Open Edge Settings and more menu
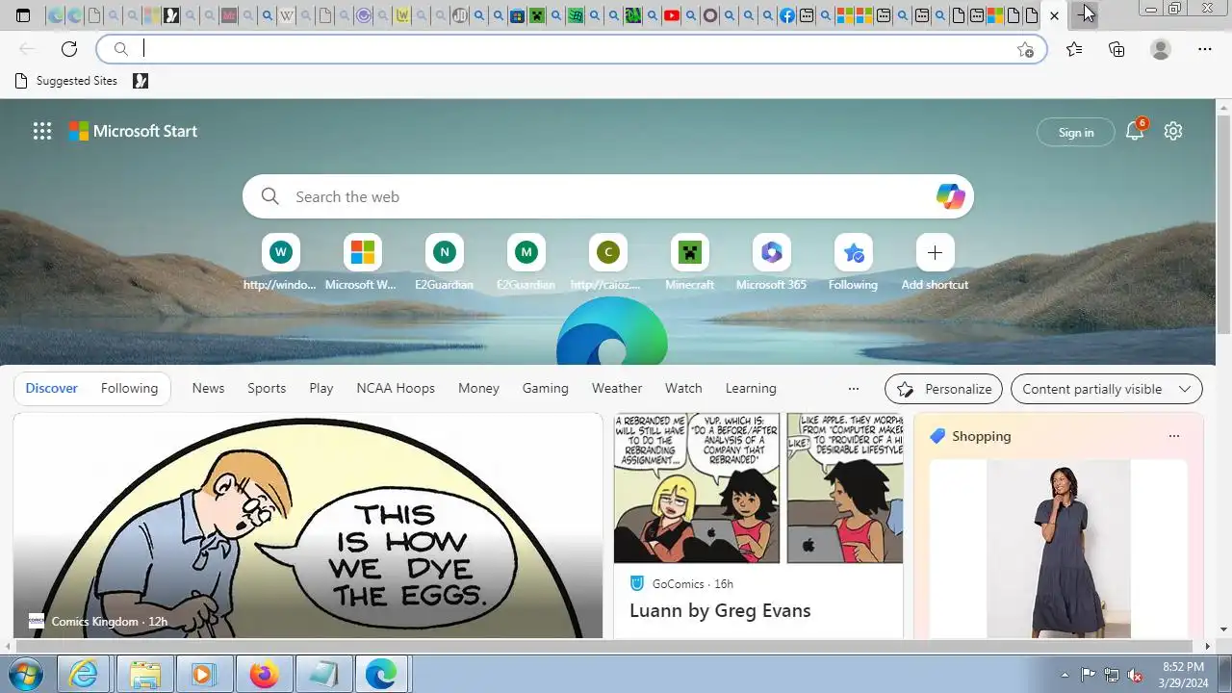This screenshot has height=693, width=1232. [x=1205, y=49]
